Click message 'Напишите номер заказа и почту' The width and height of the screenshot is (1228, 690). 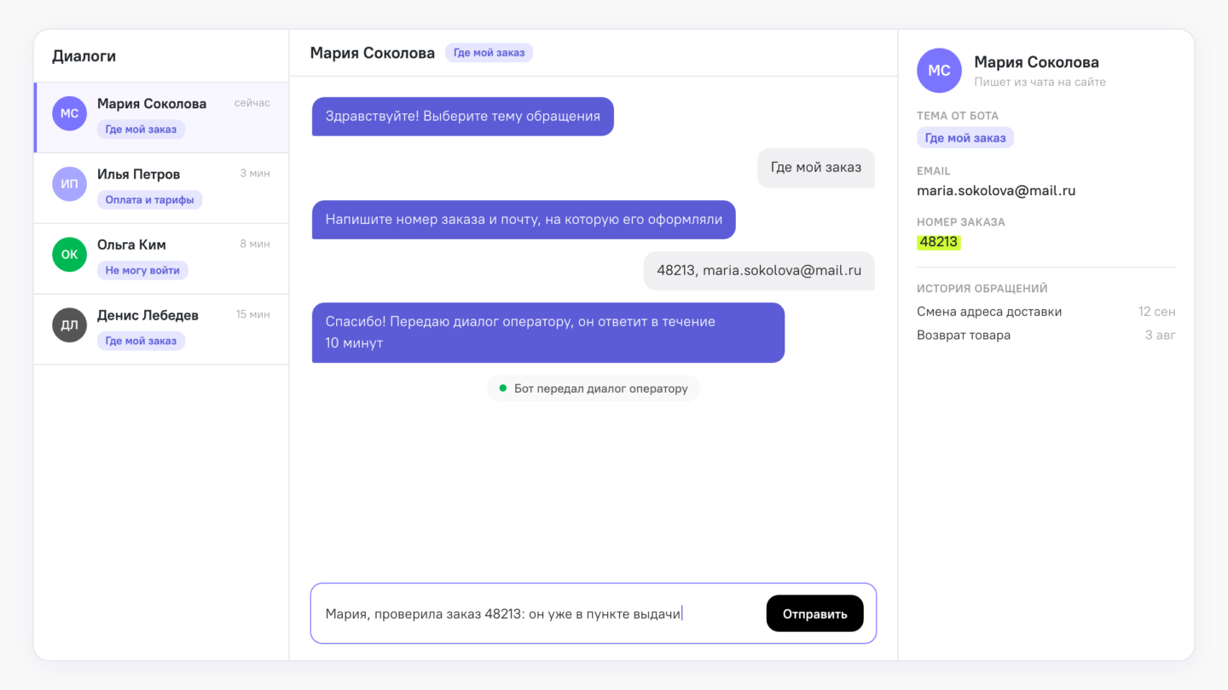tap(524, 220)
